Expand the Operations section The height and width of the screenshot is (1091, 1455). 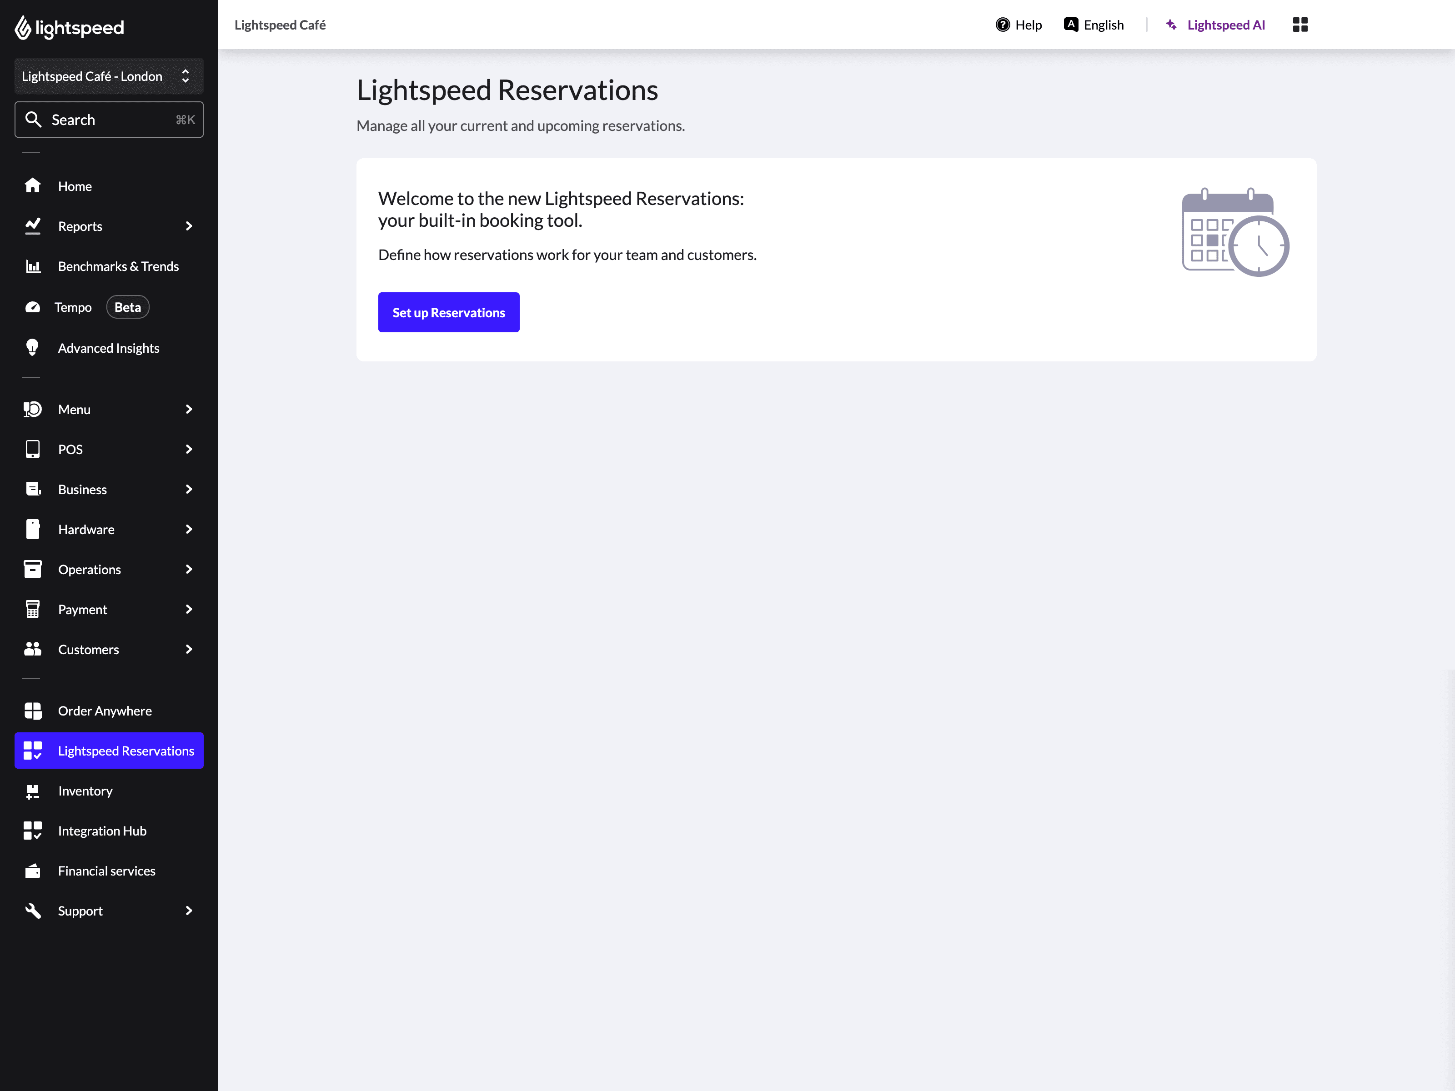(x=189, y=569)
